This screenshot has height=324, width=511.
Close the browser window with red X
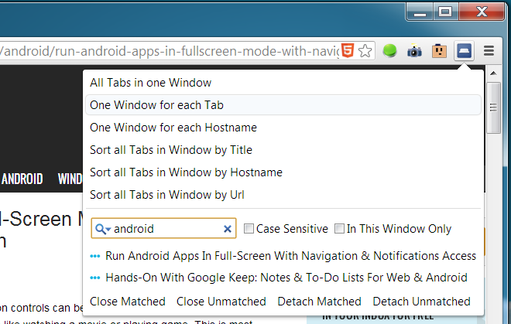pos(482,12)
